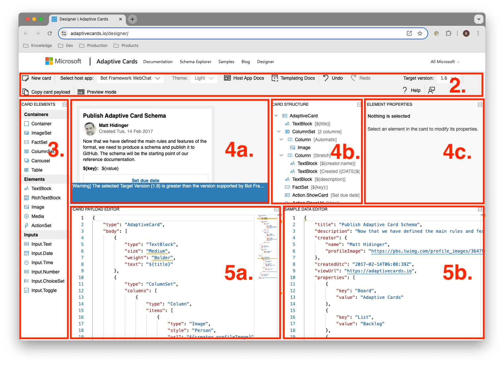Viewport: 504px width, 365px height.
Task: Click Matt Hidinger's profile photo in card
Action: pyautogui.click(x=90, y=129)
